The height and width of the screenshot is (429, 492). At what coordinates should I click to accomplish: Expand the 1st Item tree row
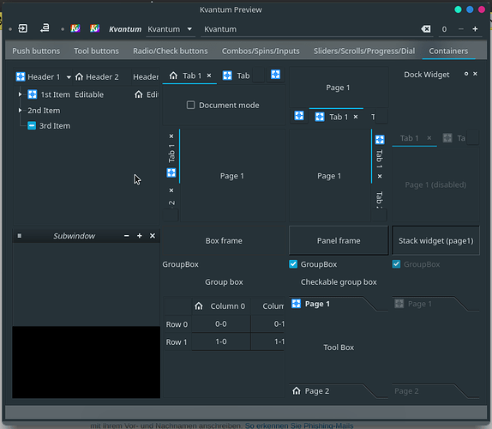coord(20,94)
